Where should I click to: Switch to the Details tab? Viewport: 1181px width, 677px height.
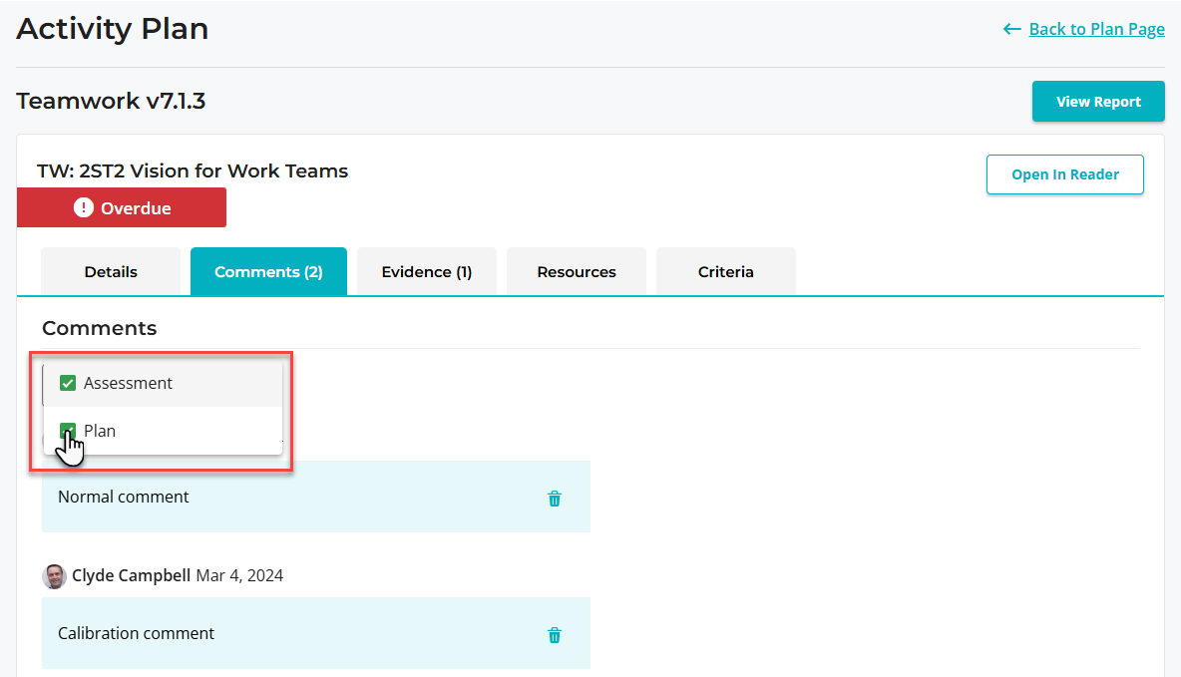coord(111,271)
